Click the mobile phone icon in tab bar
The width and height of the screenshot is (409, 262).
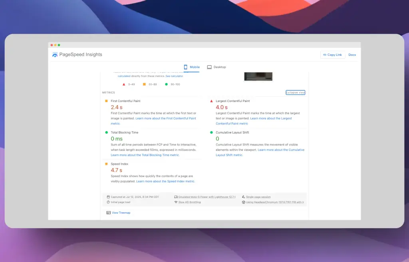click(x=186, y=67)
